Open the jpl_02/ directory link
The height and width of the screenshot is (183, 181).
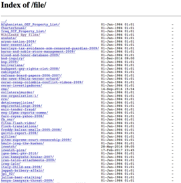point(8,173)
